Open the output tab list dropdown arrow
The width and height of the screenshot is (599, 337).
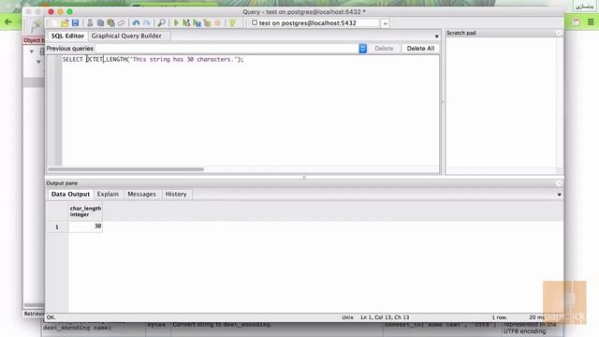(x=560, y=195)
